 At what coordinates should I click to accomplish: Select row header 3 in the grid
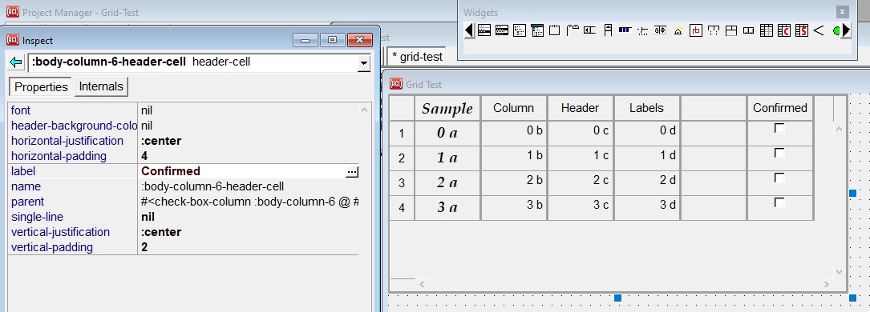[x=402, y=183]
